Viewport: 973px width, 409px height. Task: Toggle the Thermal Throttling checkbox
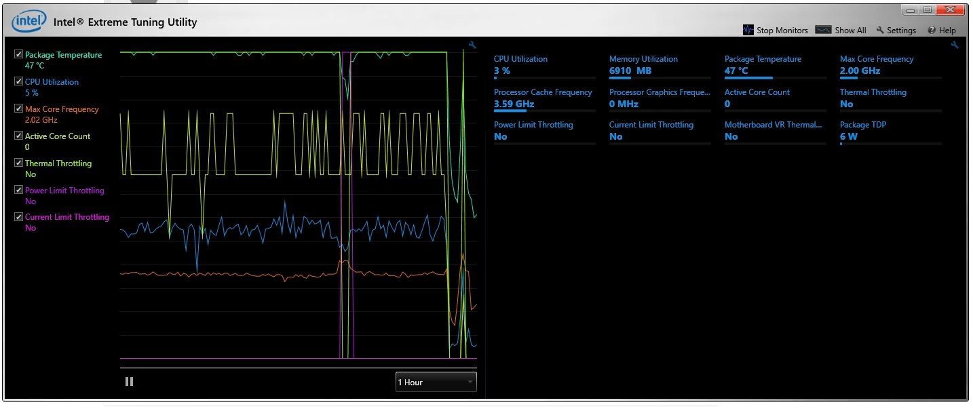(x=18, y=163)
